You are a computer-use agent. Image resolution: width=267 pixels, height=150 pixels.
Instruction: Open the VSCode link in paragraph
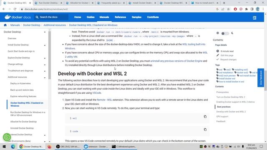click(96, 93)
